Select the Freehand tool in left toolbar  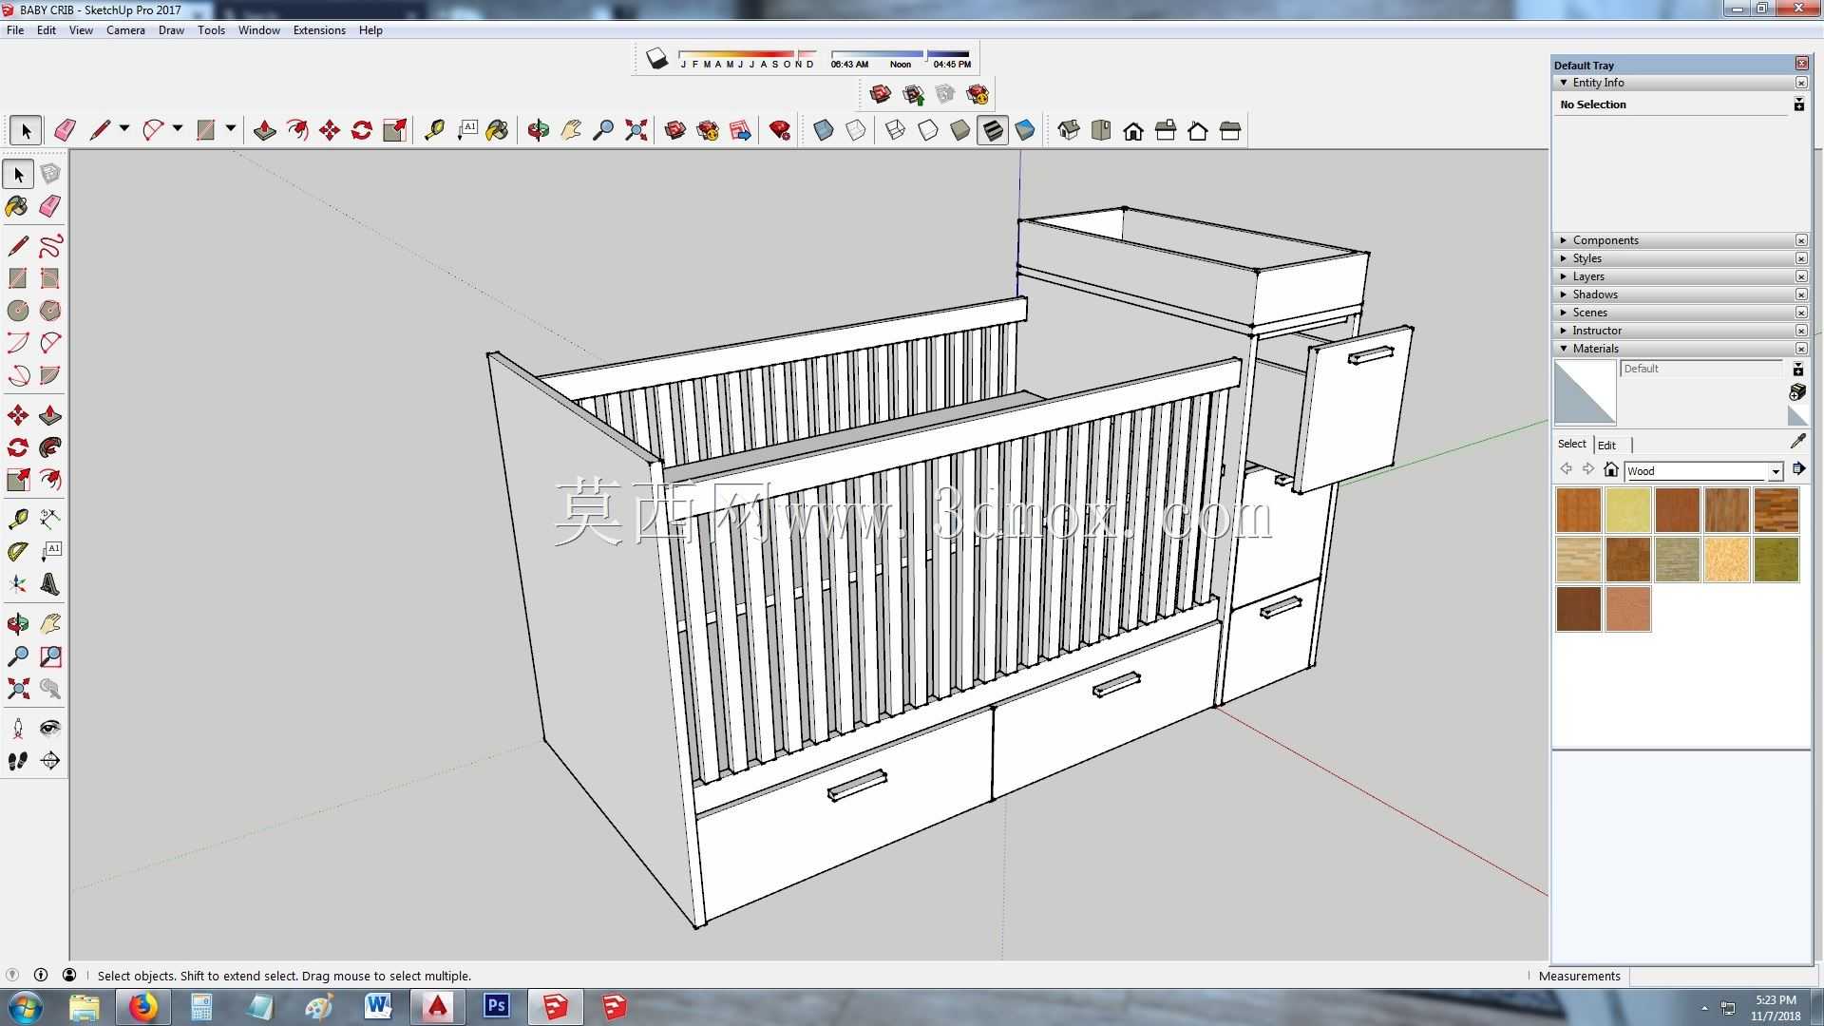pos(50,246)
